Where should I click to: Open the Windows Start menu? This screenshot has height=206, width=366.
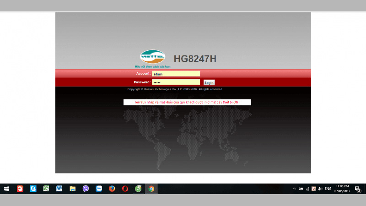point(6,189)
